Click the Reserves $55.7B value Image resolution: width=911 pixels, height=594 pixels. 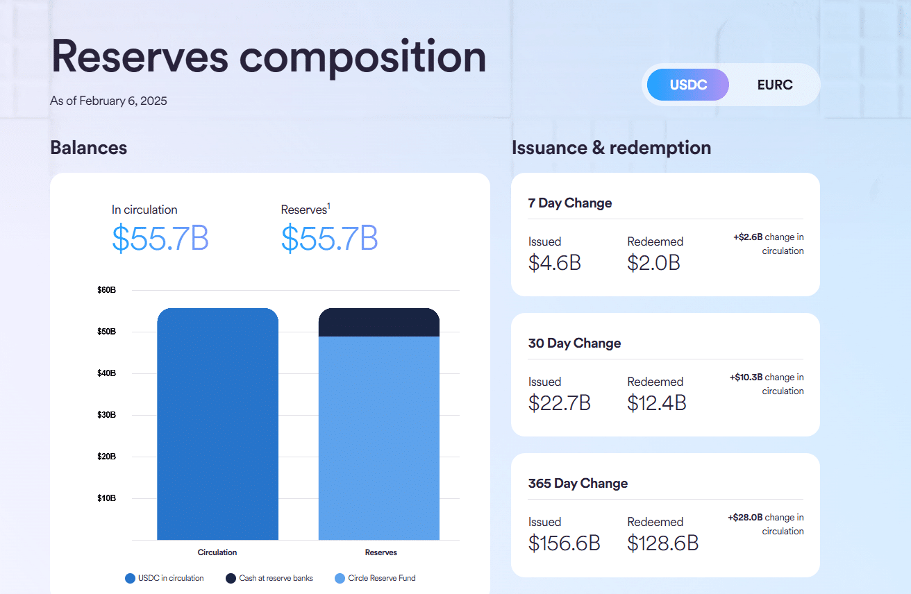[x=330, y=238]
